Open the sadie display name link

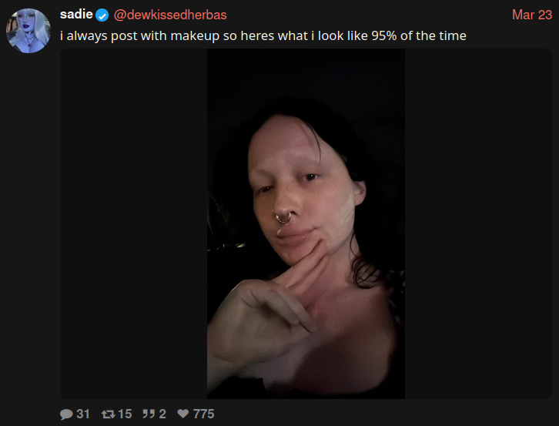pyautogui.click(x=76, y=15)
